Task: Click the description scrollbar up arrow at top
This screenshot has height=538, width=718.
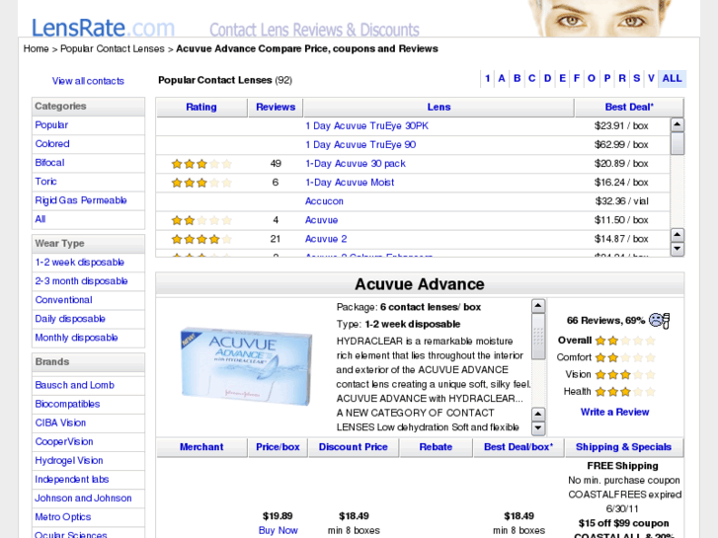Action: [x=538, y=306]
